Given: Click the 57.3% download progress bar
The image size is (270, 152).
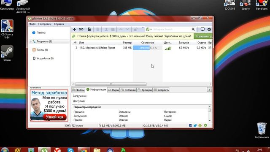Looking at the screenshot, I should 148,48.
